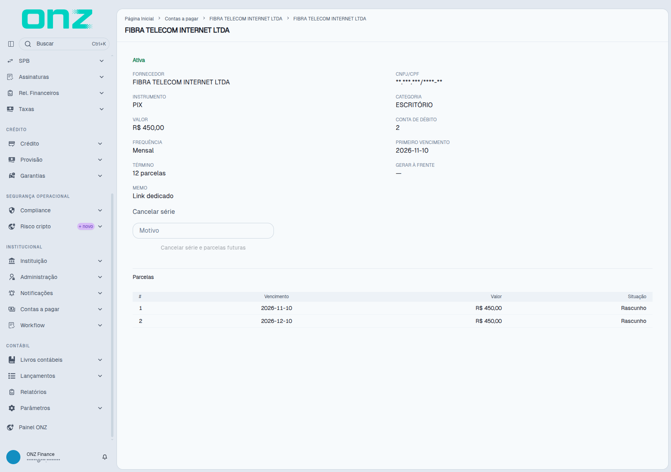The image size is (671, 472).
Task: Click the ONZ logo
Action: [x=57, y=19]
